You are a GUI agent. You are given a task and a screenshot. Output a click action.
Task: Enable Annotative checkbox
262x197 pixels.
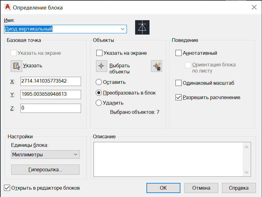(x=179, y=53)
